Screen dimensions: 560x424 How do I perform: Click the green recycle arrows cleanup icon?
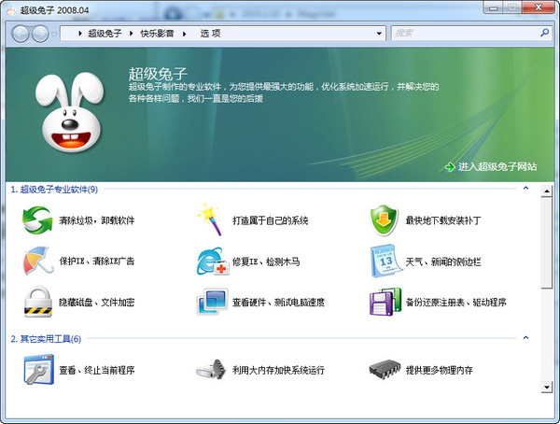click(37, 220)
